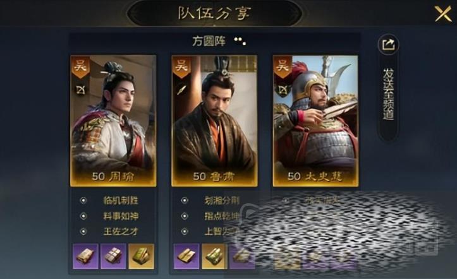The width and height of the screenshot is (457, 279).
Task: Click Taishi Ci's archer troop type icon
Action: point(283,90)
